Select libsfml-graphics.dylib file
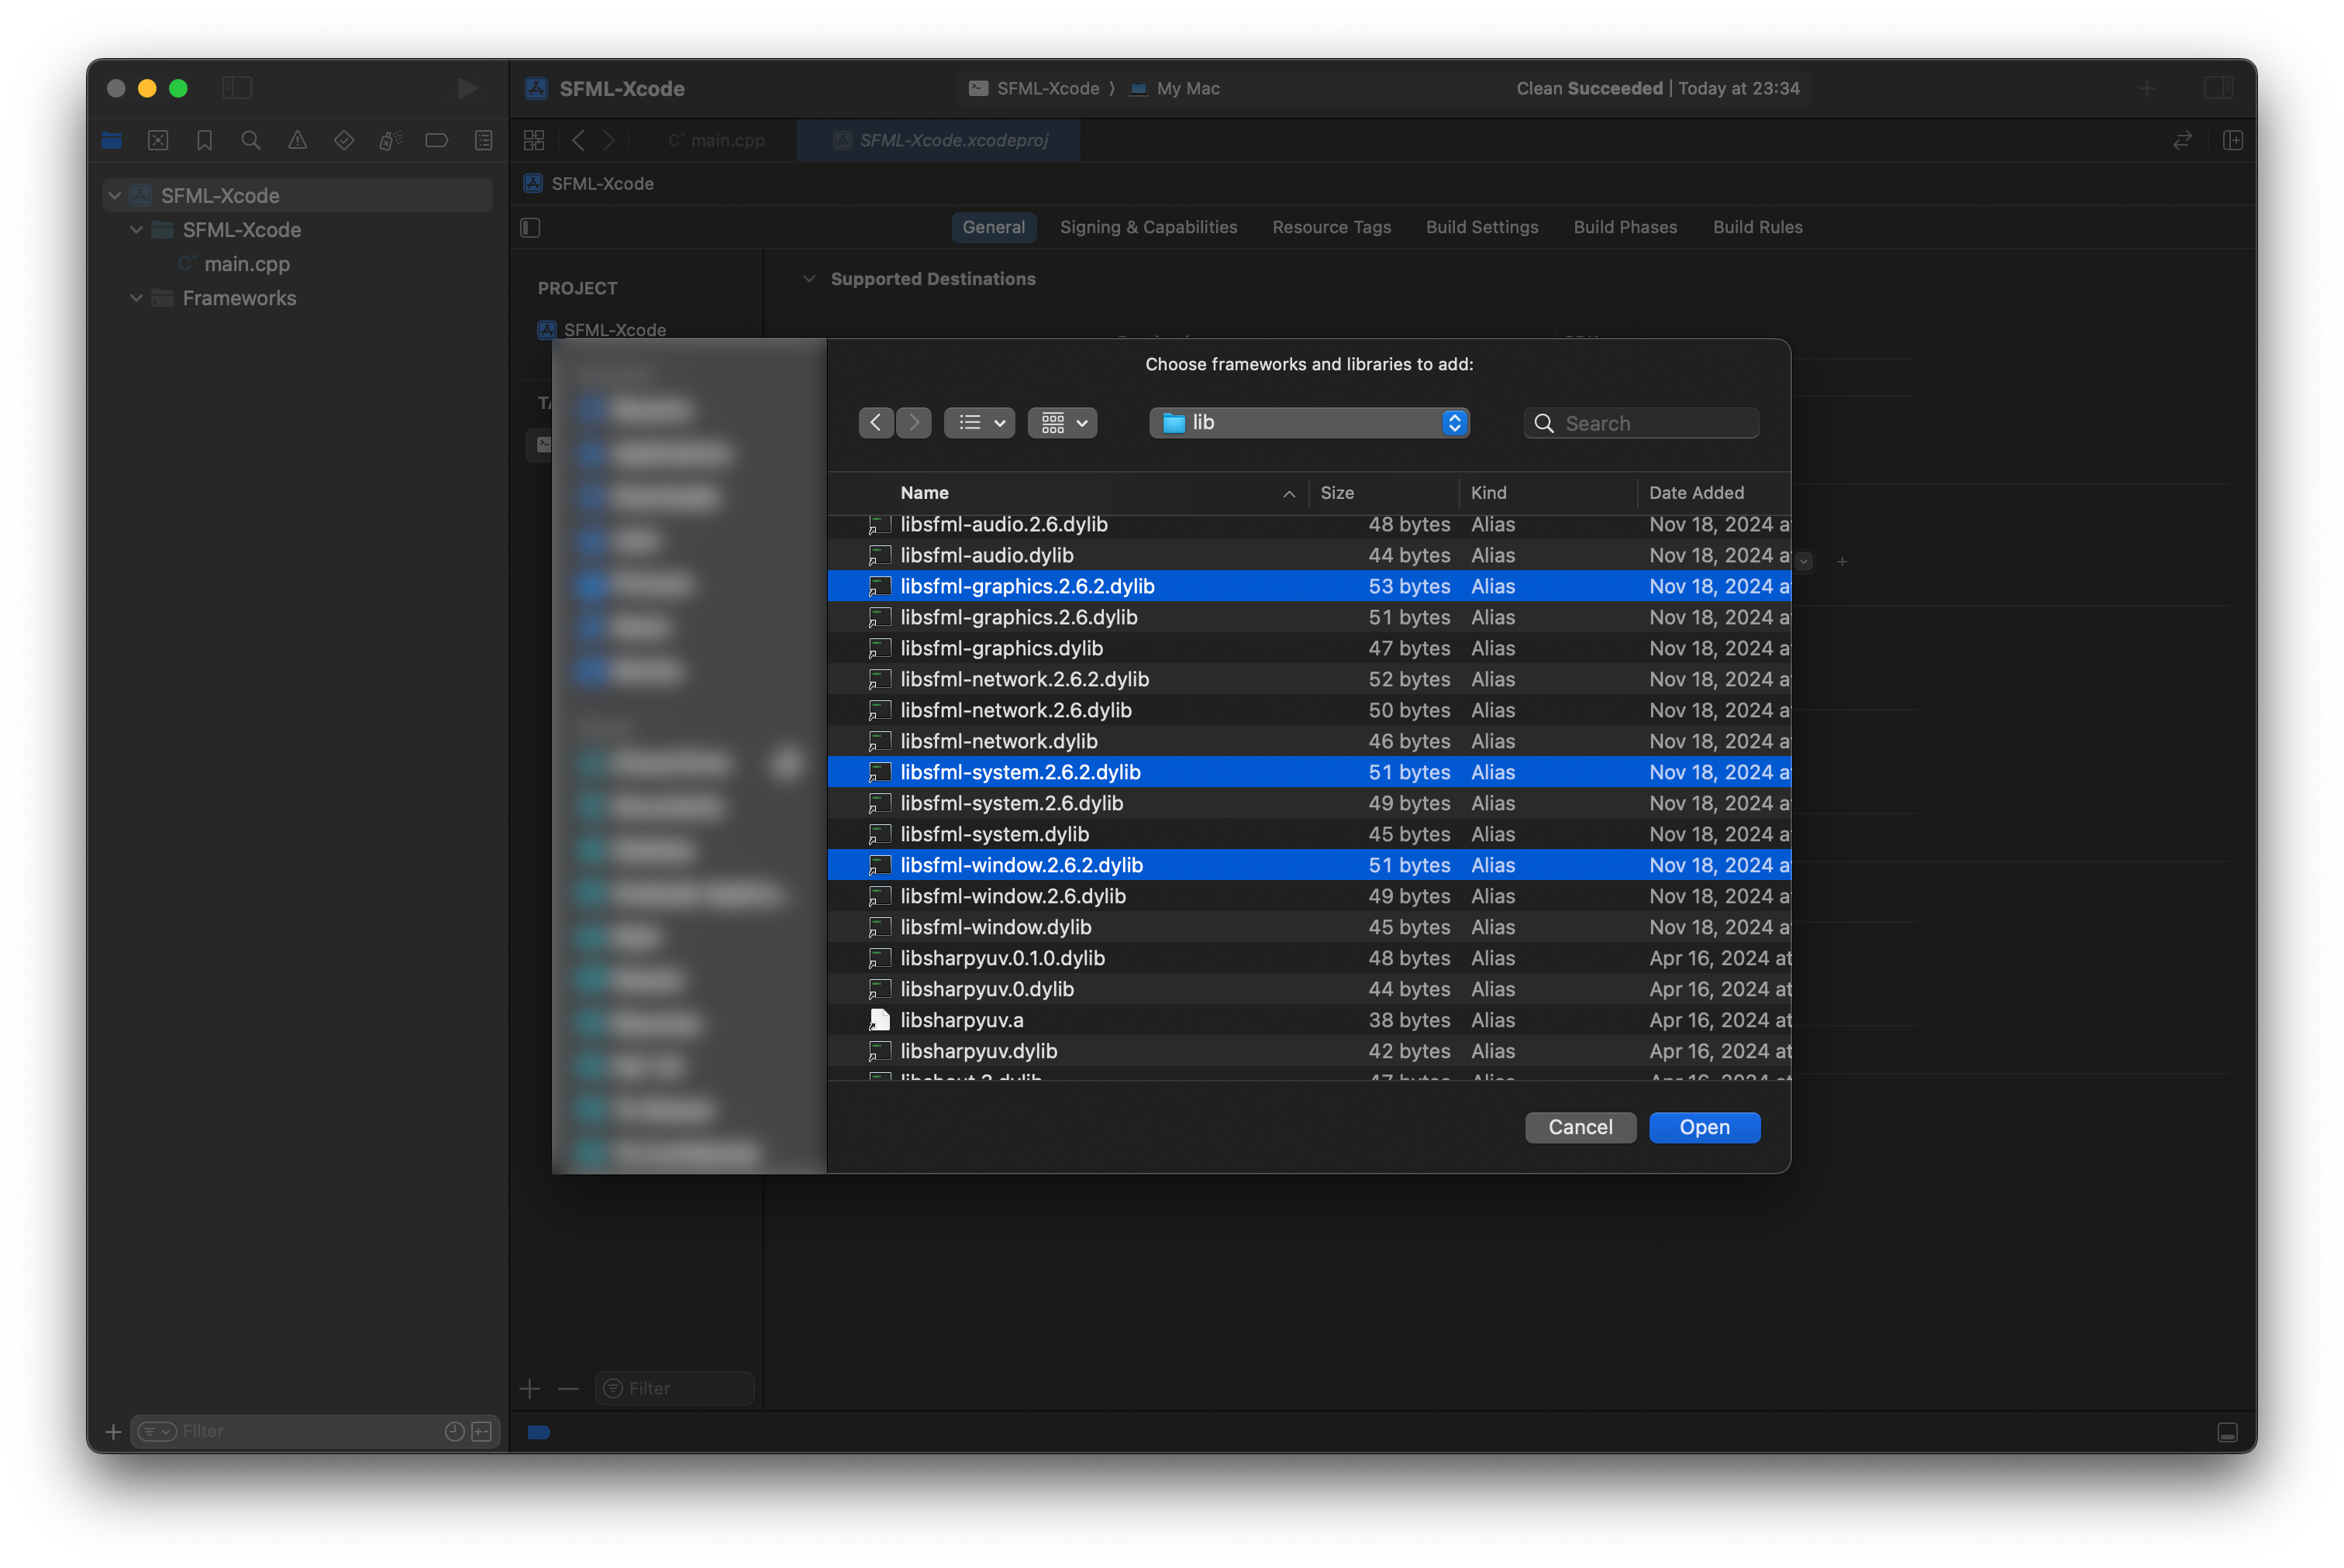This screenshot has height=1568, width=2344. click(1308, 648)
